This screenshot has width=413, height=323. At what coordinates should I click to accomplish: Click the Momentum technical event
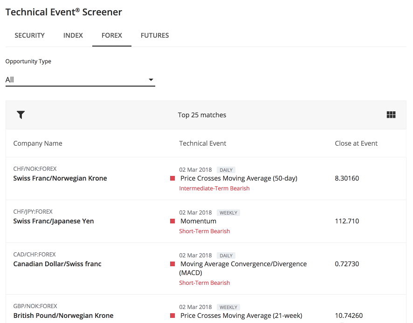tap(198, 221)
